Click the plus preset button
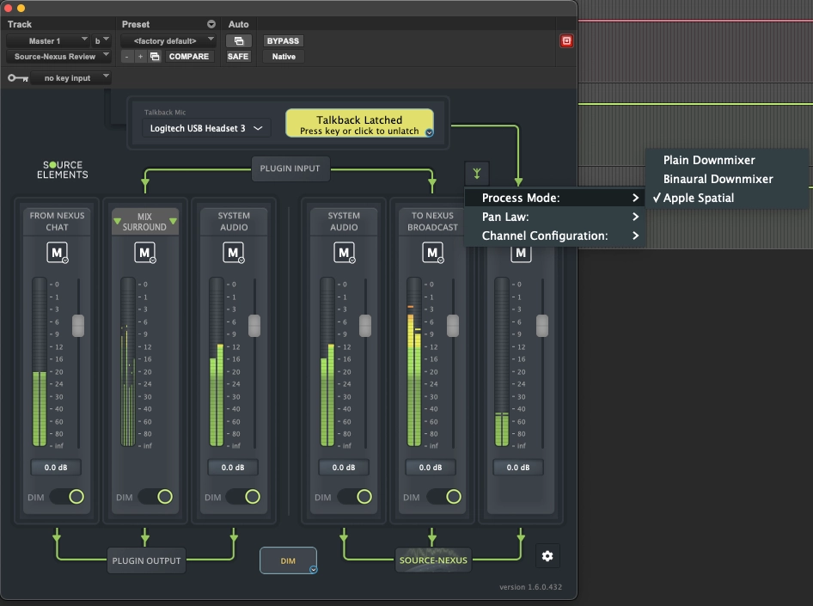This screenshot has width=813, height=606. pyautogui.click(x=140, y=57)
